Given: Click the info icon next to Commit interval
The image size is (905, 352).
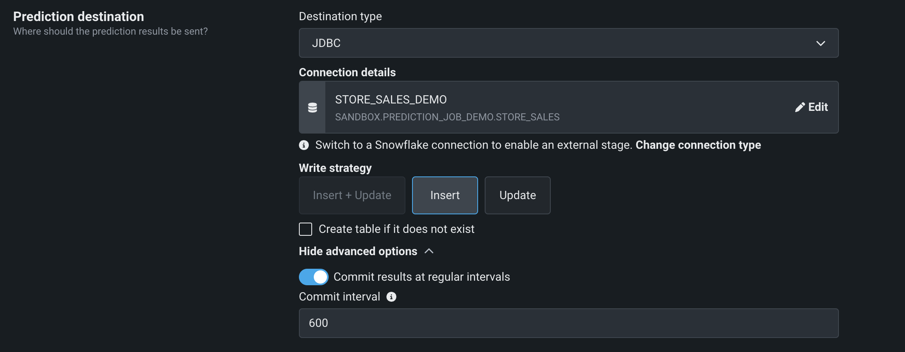Looking at the screenshot, I should [391, 297].
